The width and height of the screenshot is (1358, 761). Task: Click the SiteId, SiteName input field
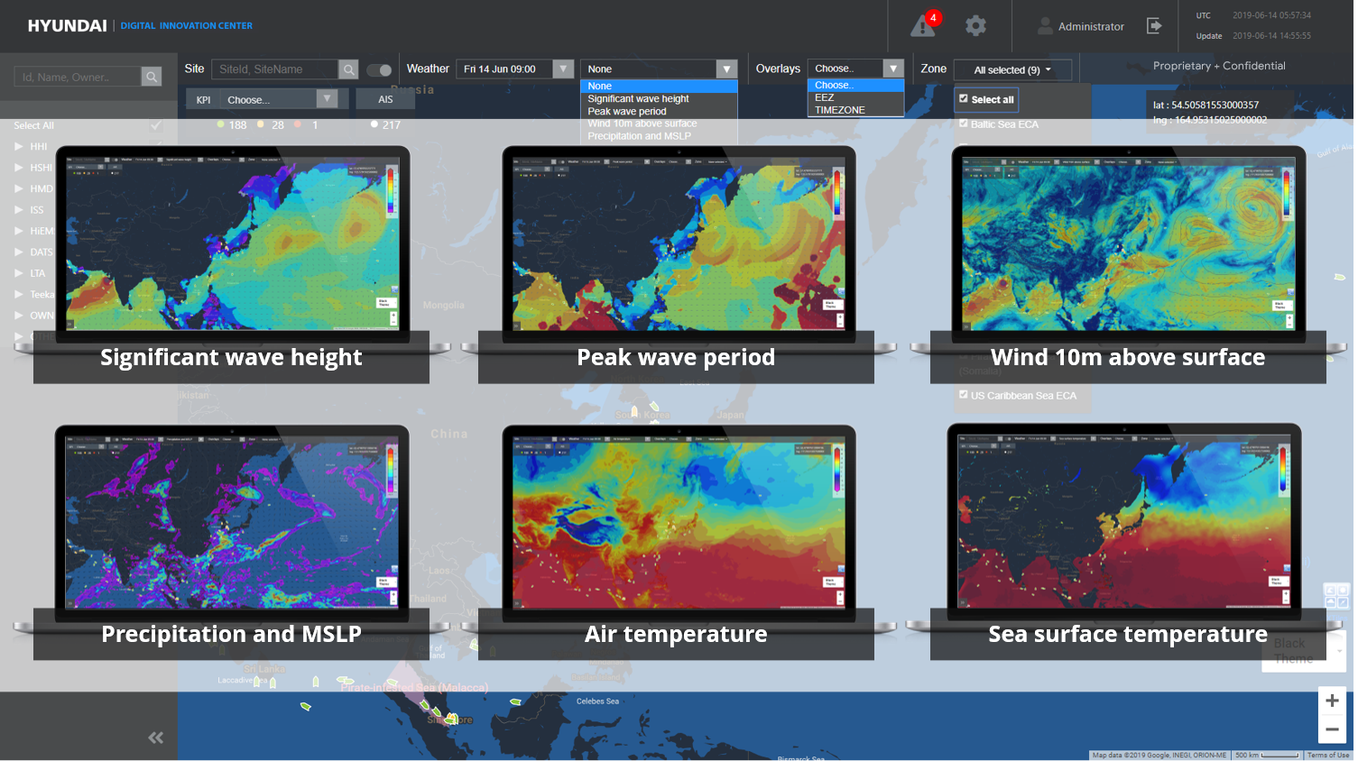(x=275, y=69)
